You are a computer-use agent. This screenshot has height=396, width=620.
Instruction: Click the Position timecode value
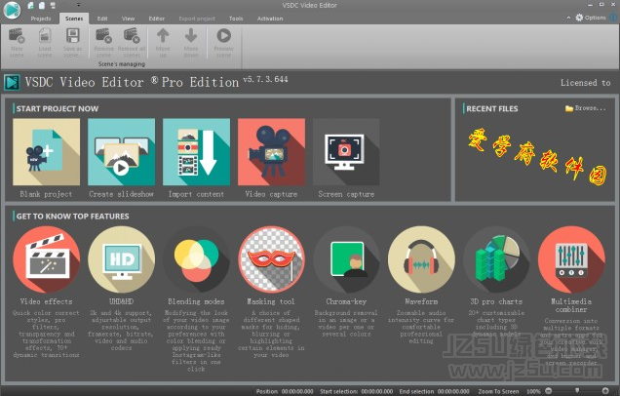297,391
